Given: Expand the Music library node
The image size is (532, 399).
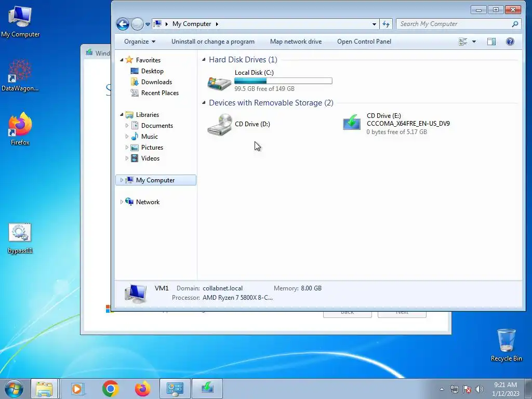Looking at the screenshot, I should pyautogui.click(x=127, y=137).
